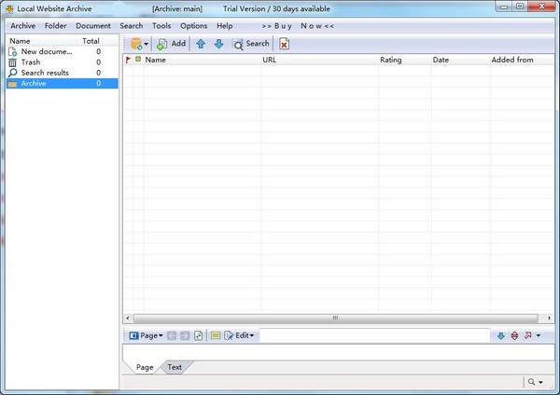Screen dimensions: 560x395
Task: Click the address field in viewer toolbar
Action: (x=373, y=335)
